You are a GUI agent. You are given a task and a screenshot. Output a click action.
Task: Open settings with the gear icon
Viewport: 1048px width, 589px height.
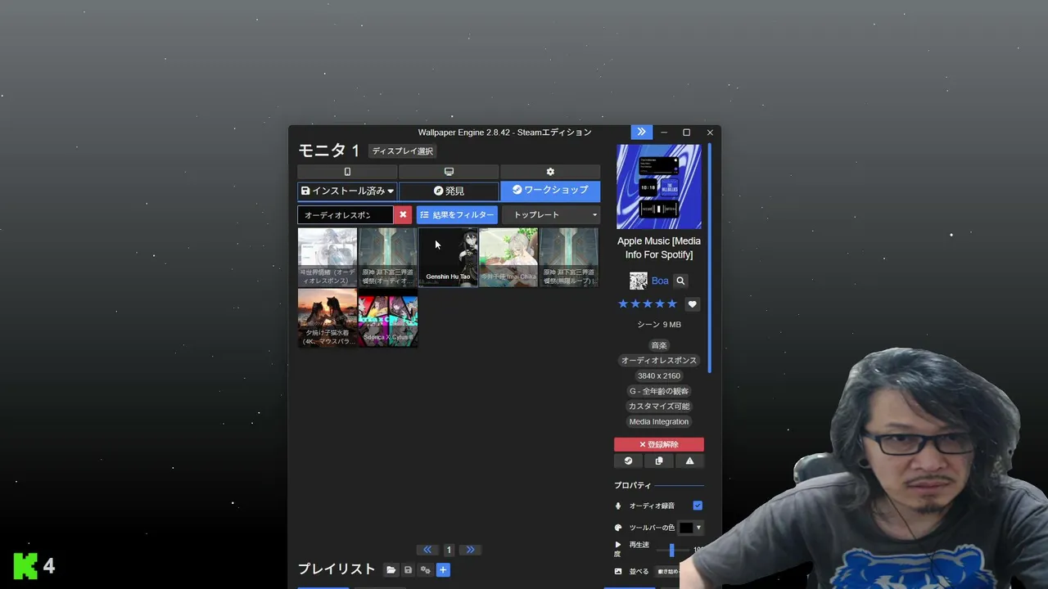550,172
